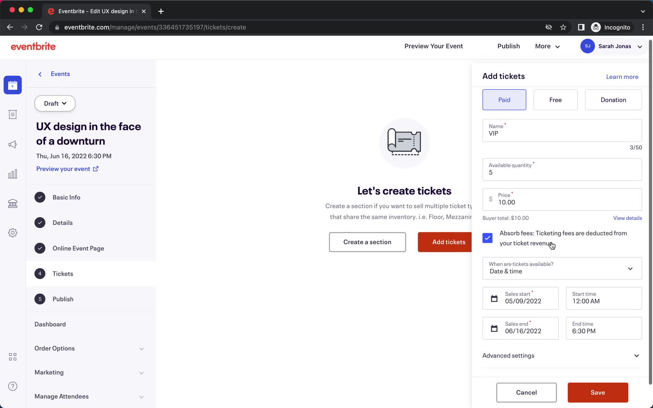Click the Sales end calendar icon
Image resolution: width=653 pixels, height=408 pixels.
point(494,328)
